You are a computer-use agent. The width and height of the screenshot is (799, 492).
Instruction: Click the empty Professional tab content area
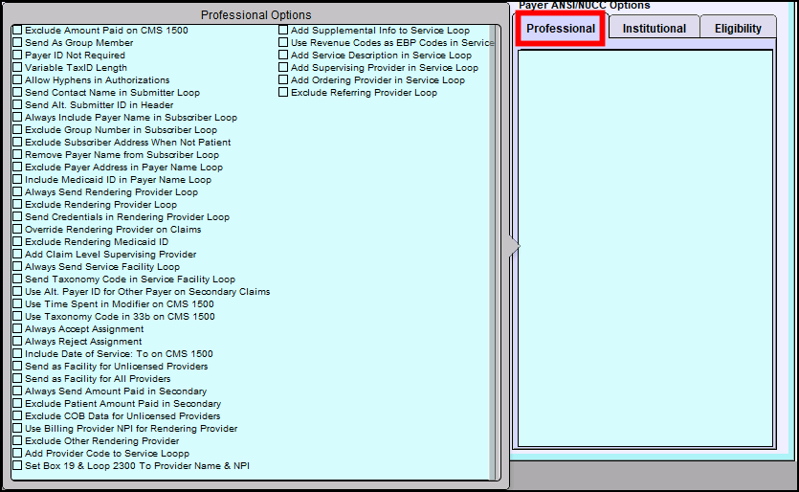pos(644,249)
